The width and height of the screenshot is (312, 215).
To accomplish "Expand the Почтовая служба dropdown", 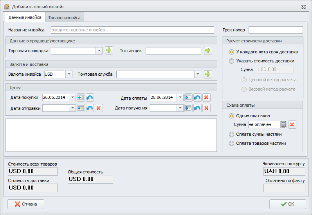I will click(x=198, y=74).
